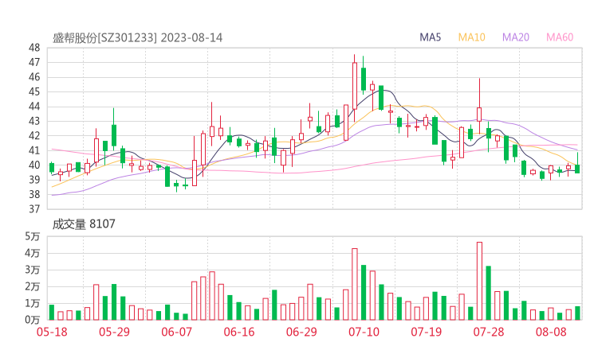Screen dimensions: 590x350
Task: Click the MA20 legend label
Action: [516, 37]
